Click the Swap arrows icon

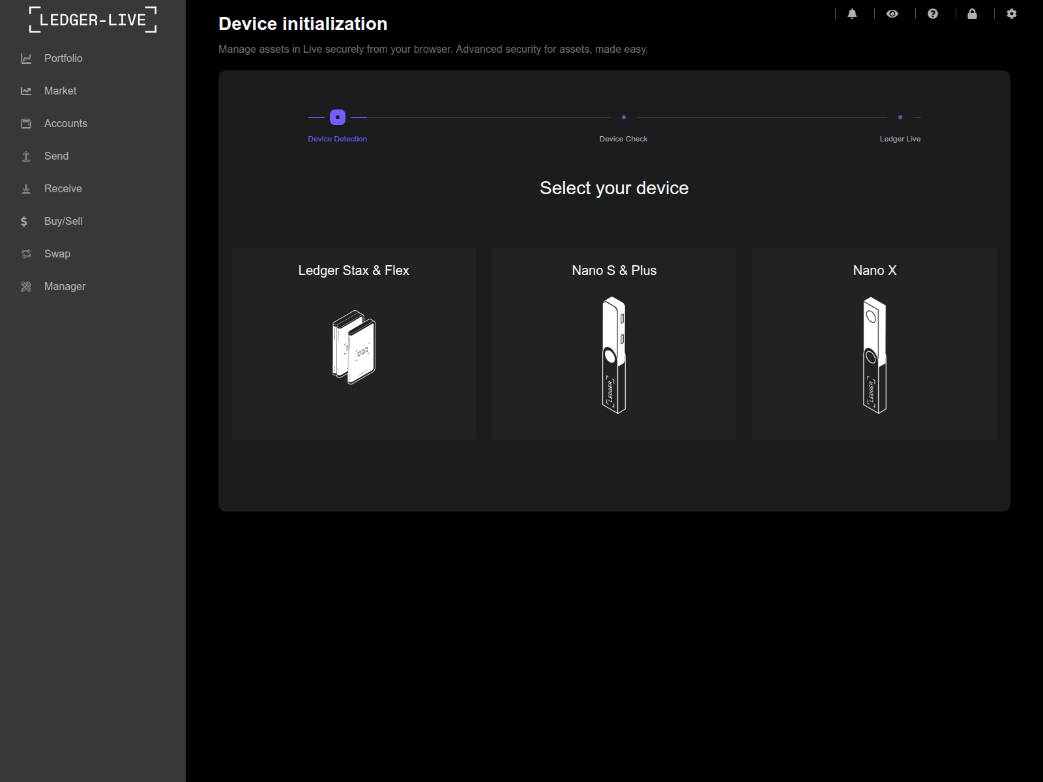pyautogui.click(x=26, y=254)
